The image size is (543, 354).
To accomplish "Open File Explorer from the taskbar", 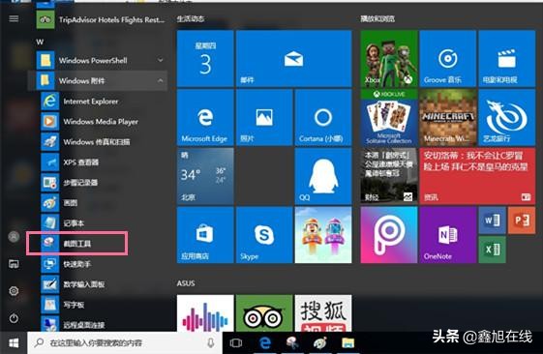I will click(348, 343).
